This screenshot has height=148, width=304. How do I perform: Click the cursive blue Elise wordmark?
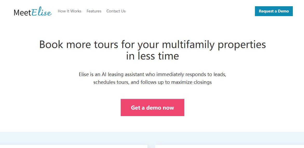tap(42, 11)
